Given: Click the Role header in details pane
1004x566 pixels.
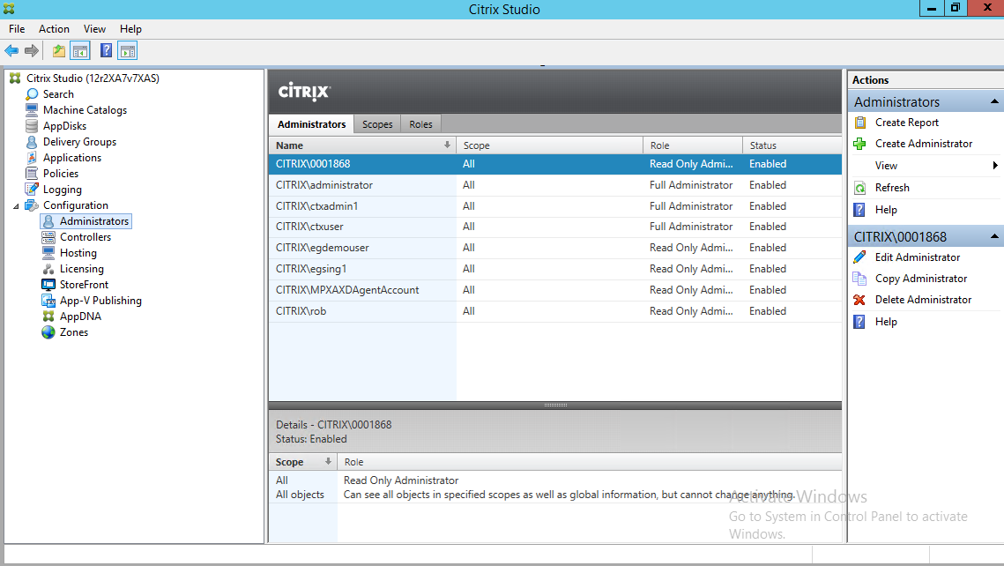Looking at the screenshot, I should point(590,462).
